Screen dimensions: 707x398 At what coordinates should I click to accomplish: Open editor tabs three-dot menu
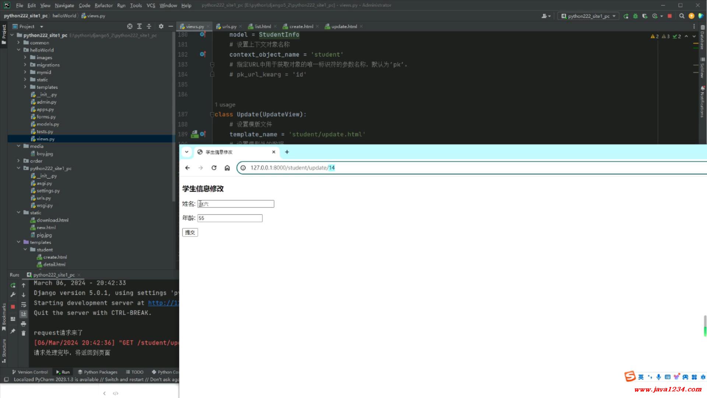(x=694, y=27)
